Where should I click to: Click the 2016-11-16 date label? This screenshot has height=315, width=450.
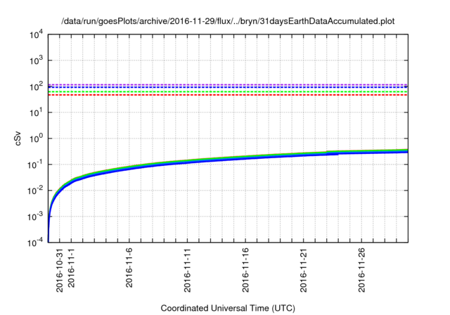(245, 270)
